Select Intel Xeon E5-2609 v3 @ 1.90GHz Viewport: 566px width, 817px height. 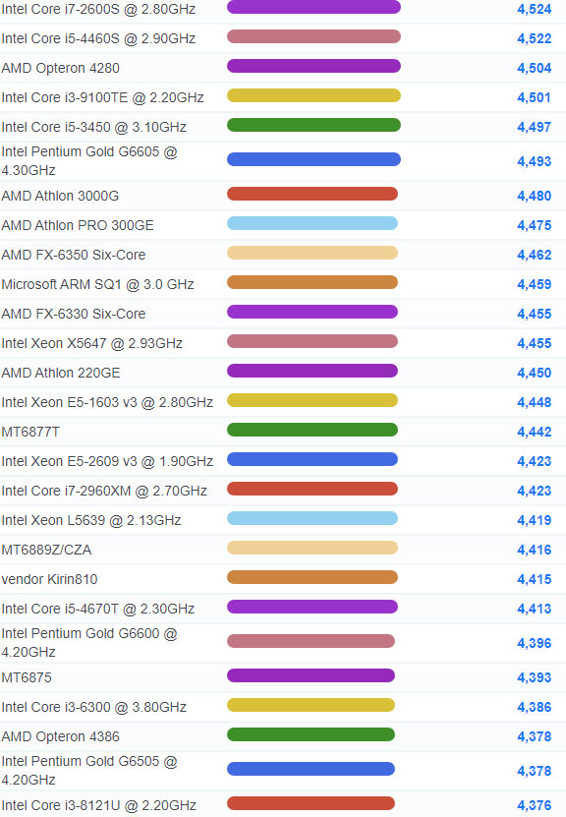(x=107, y=461)
